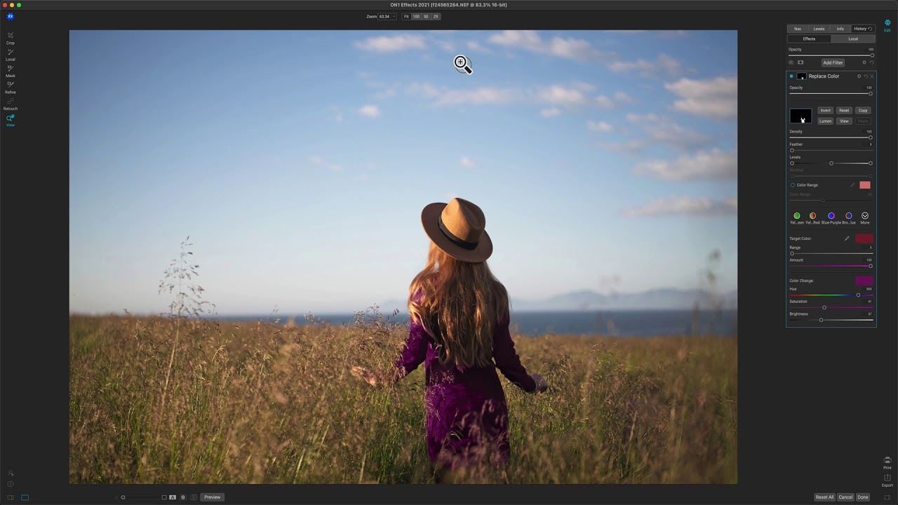This screenshot has width=898, height=505.
Task: Reset the Replace Color filter
Action: coord(866,76)
